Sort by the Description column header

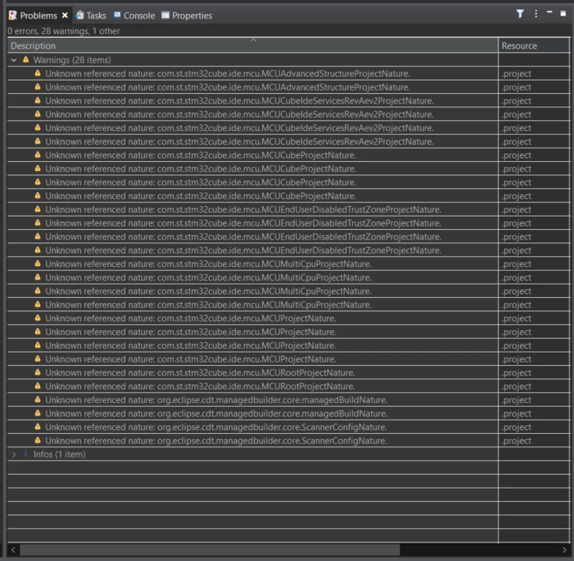pos(252,46)
